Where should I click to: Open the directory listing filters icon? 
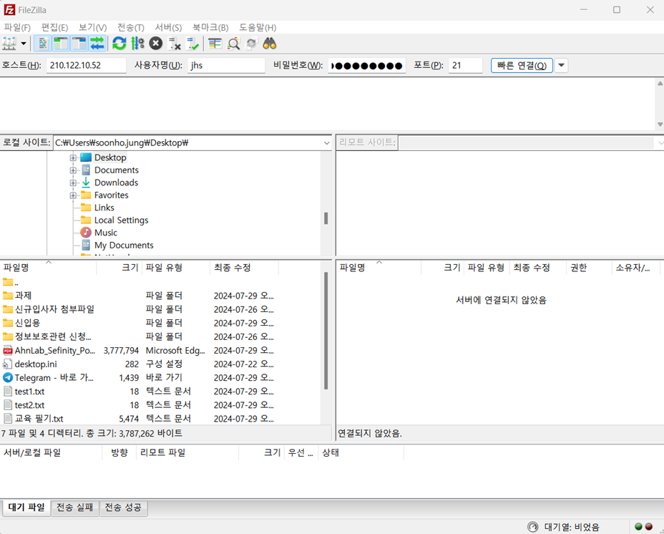tap(215, 44)
